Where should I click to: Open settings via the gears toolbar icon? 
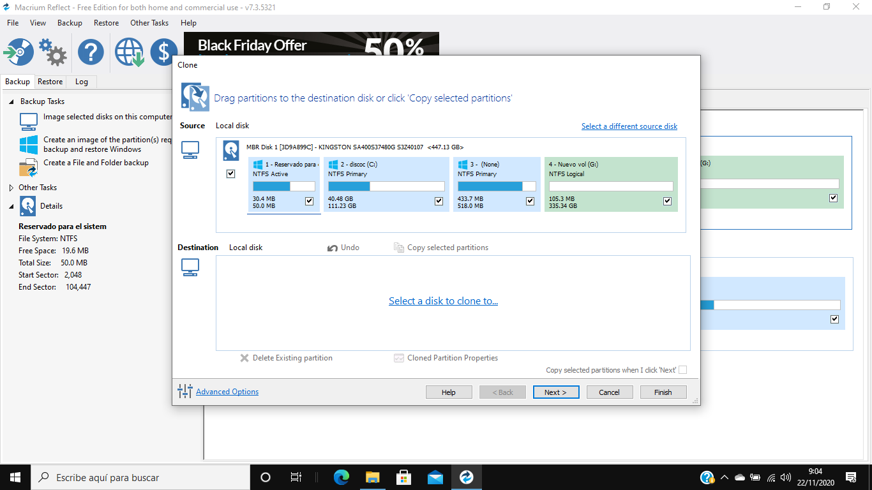[52, 52]
